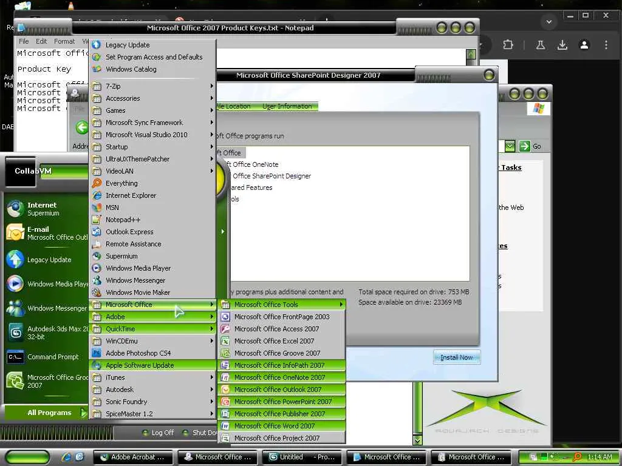Open the File menu in Notepad
The image size is (622, 466).
(24, 41)
